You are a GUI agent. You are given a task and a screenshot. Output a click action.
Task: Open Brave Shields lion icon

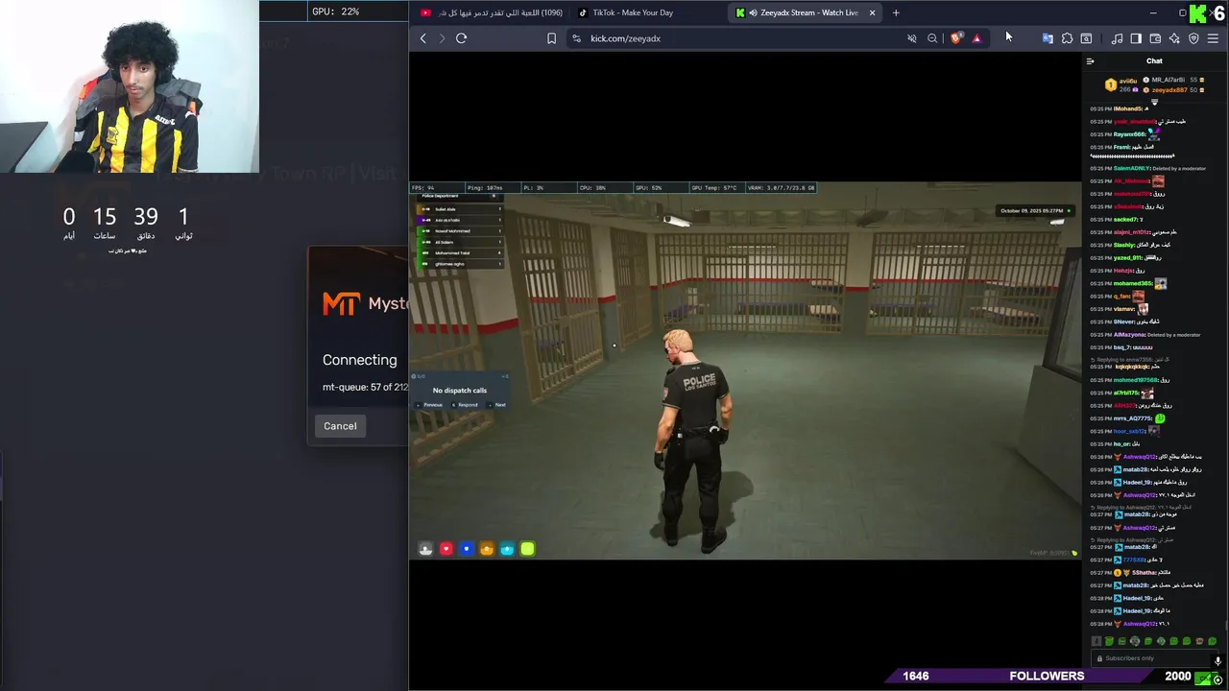coord(955,38)
